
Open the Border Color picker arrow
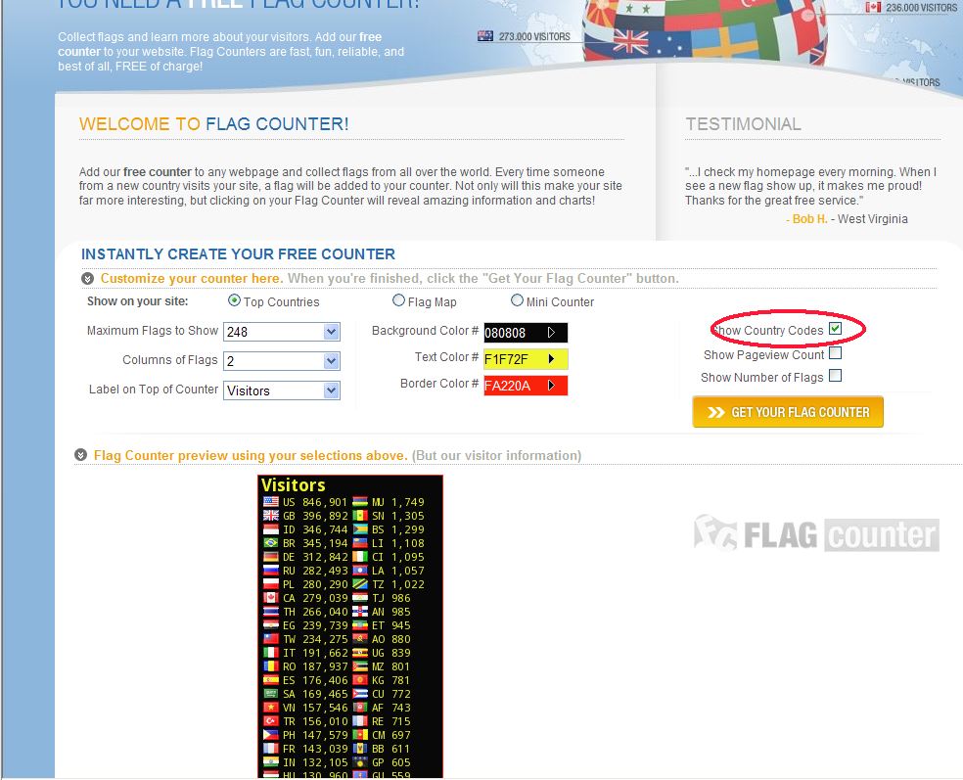coord(552,385)
